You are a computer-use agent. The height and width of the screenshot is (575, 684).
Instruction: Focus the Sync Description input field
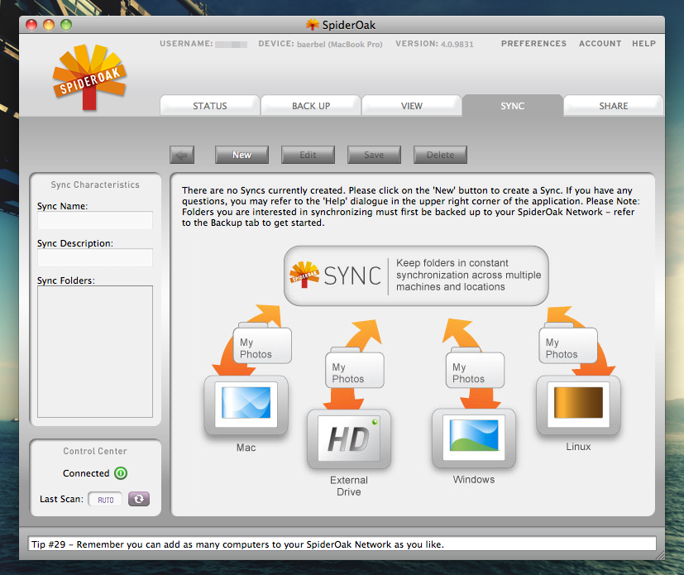click(x=95, y=257)
